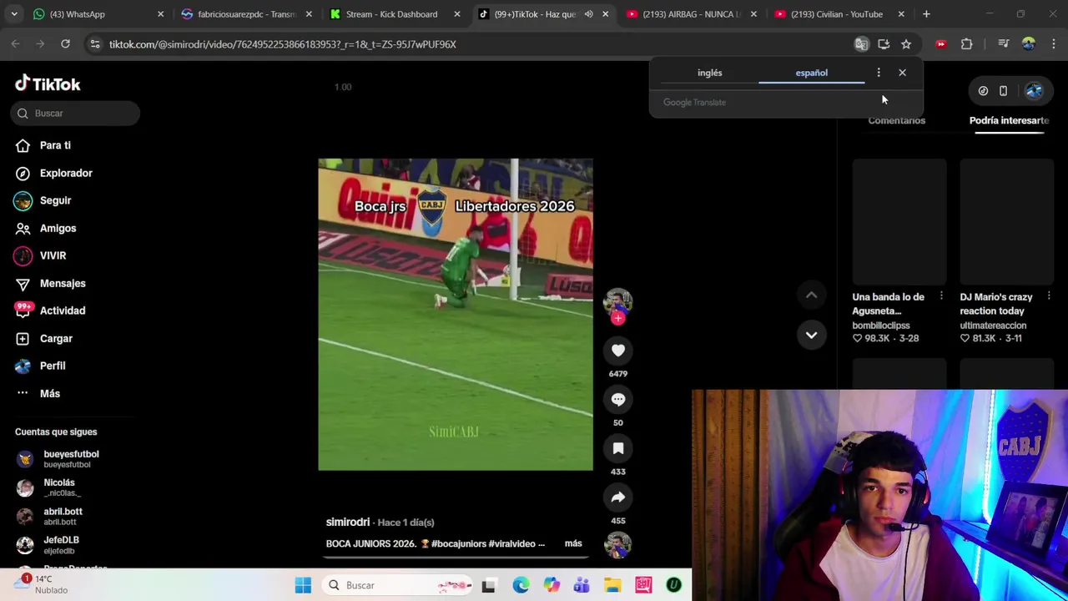Open options for Una banda lo de Agusneta
1068x601 pixels.
(x=941, y=296)
